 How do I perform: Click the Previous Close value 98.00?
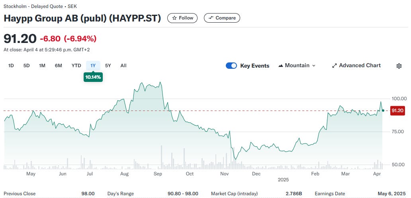point(88,194)
